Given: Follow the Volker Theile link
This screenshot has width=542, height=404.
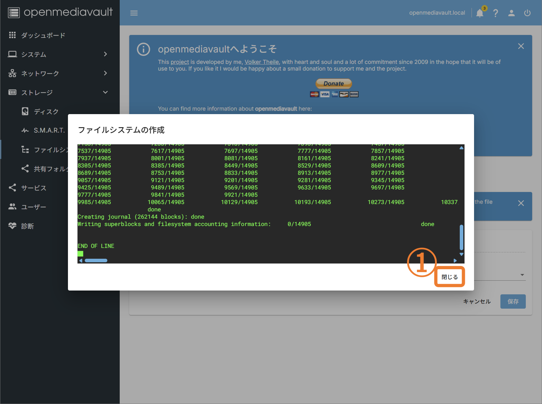Looking at the screenshot, I should pyautogui.click(x=262, y=62).
